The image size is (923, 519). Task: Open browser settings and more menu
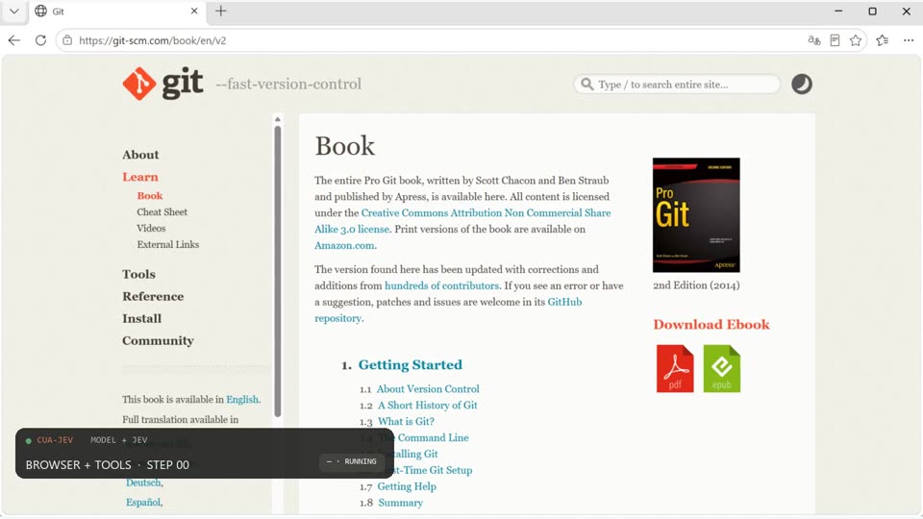(909, 40)
